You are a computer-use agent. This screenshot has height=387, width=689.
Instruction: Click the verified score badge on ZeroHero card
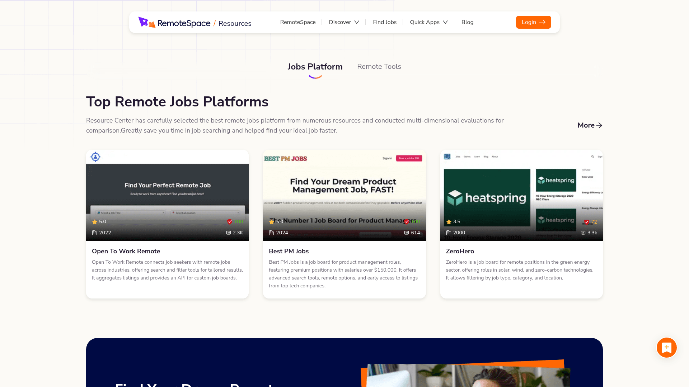(590, 222)
